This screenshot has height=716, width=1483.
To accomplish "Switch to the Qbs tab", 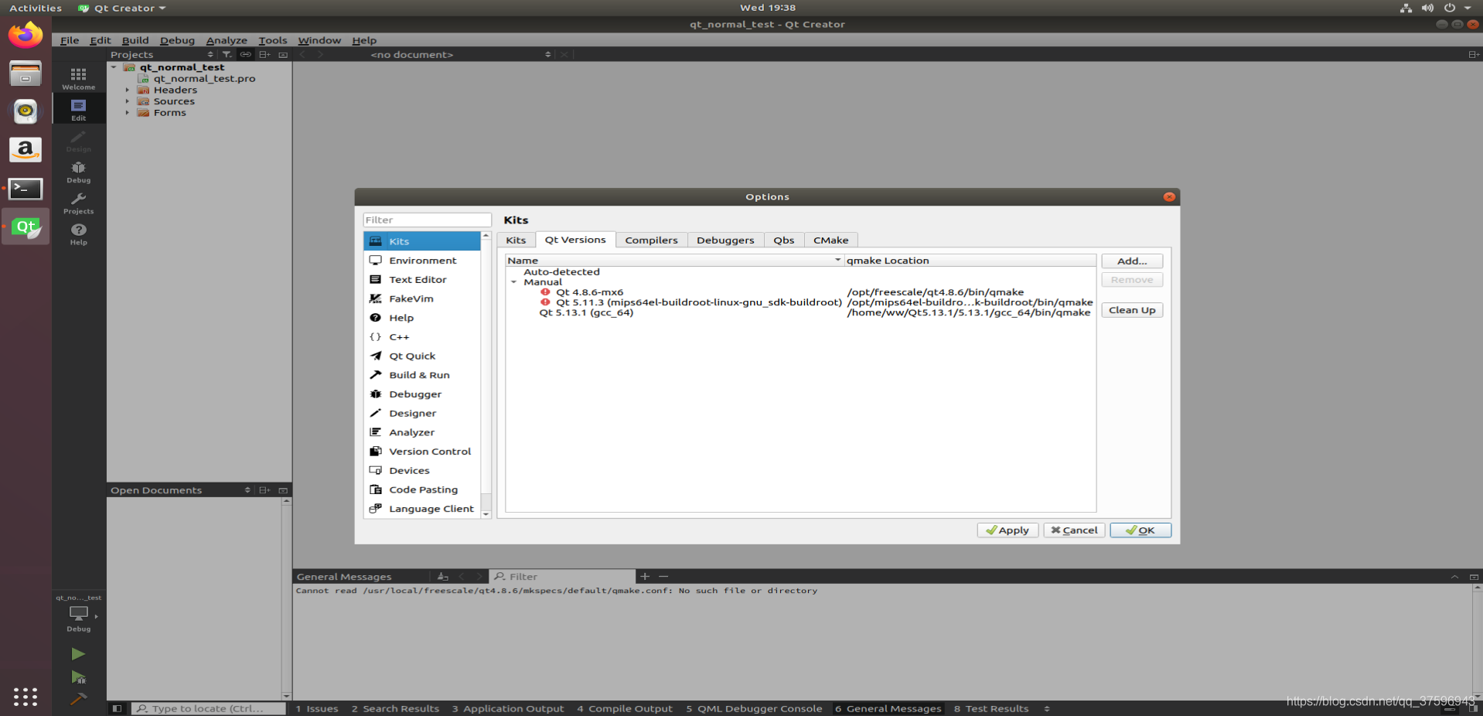I will [783, 240].
